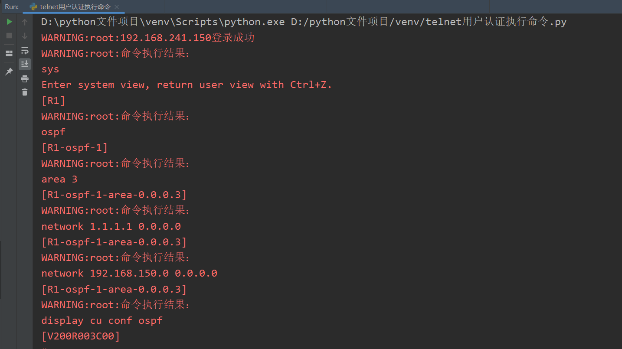Restore the default console layout
The height and width of the screenshot is (349, 622).
click(x=9, y=52)
